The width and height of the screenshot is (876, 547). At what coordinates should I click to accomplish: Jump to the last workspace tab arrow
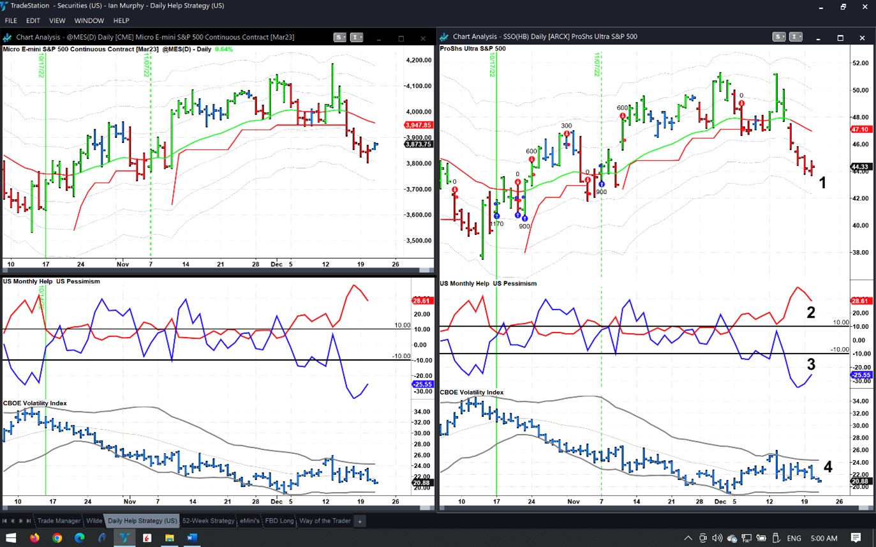[x=29, y=521]
